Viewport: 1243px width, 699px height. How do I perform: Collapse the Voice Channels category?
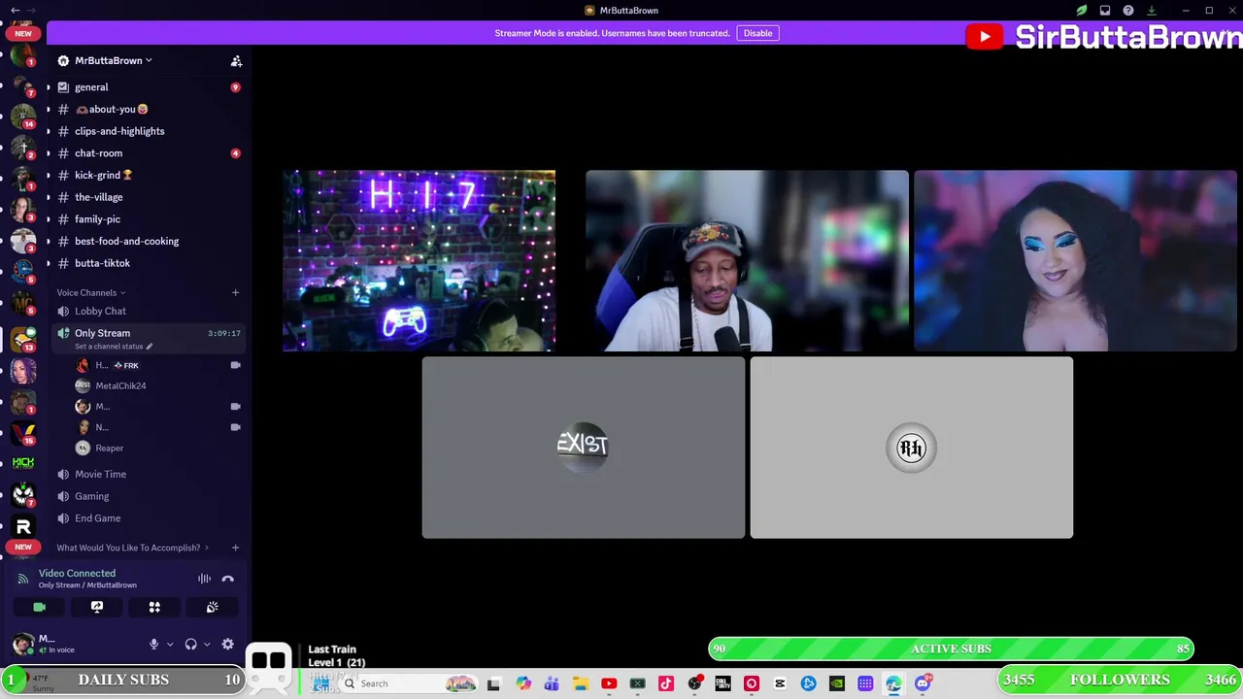coord(90,292)
